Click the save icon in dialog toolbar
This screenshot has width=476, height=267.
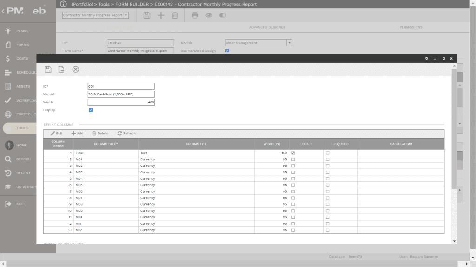click(48, 70)
